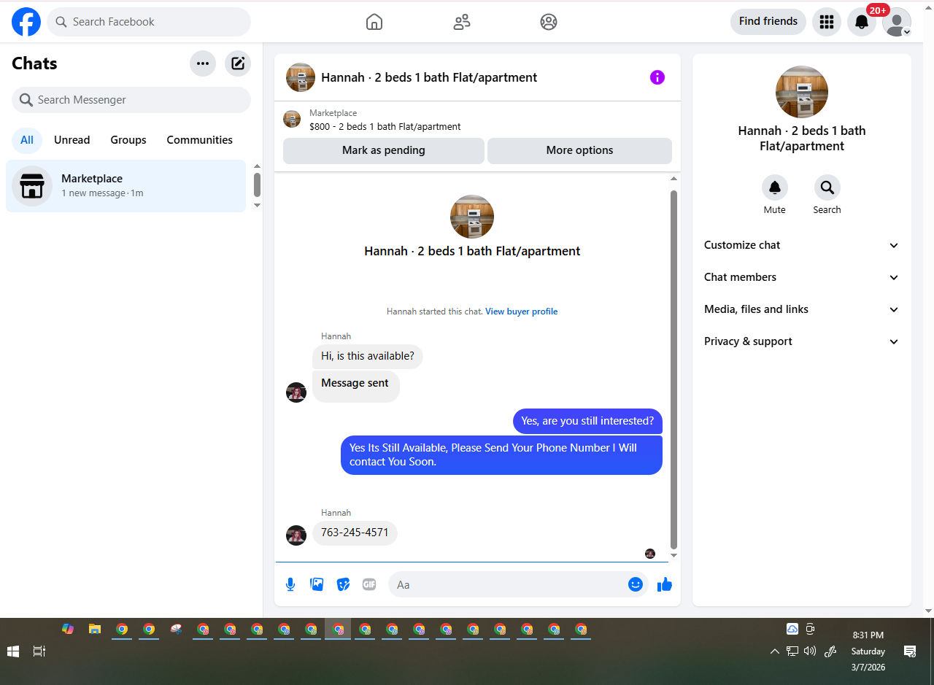
Task: Click the conversation vertical scrollbar
Action: [x=674, y=369]
